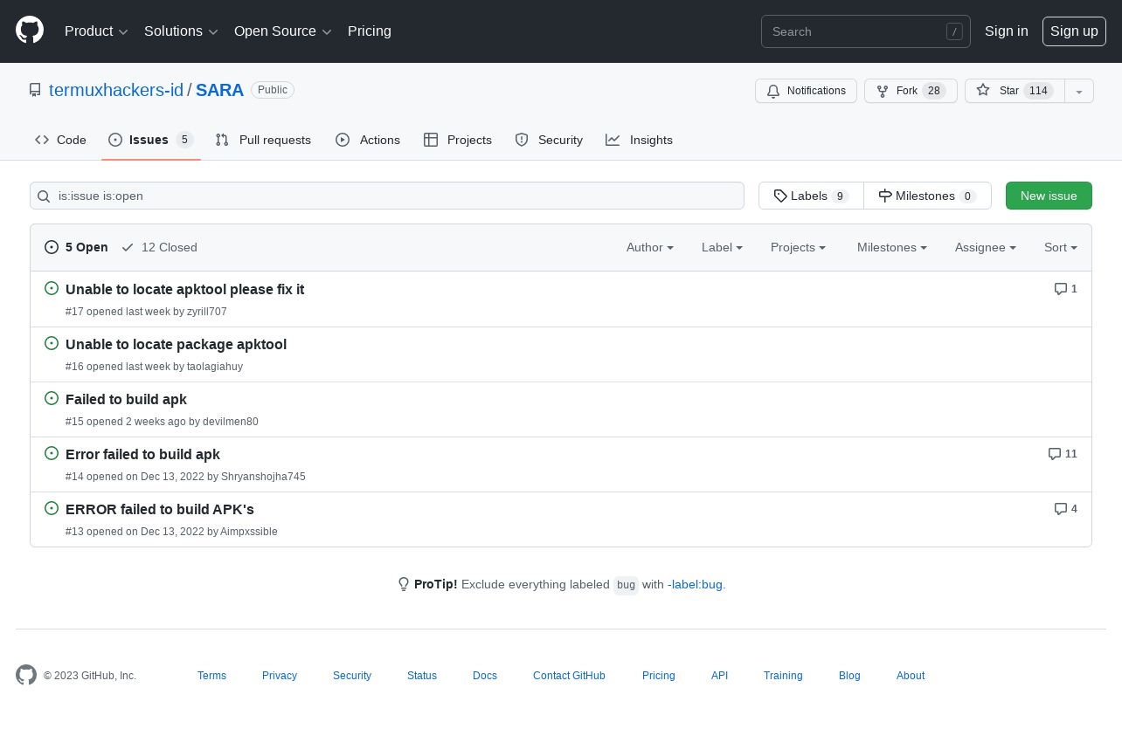Click the GitHub logo in the footer
Image resolution: width=1122 pixels, height=729 pixels.
[x=26, y=675]
